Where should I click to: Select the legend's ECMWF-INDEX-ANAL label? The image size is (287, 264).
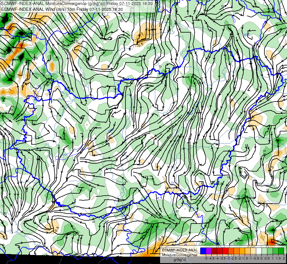[180, 250]
